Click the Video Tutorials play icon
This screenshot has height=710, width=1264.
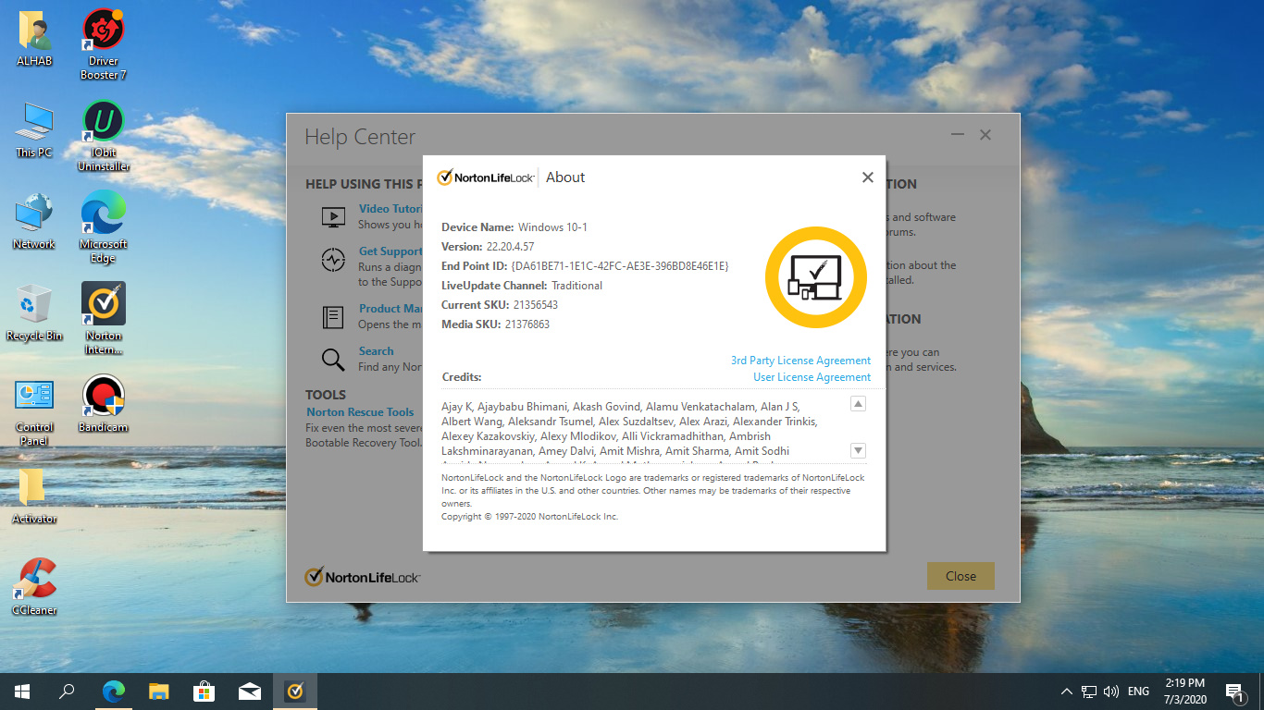click(333, 217)
